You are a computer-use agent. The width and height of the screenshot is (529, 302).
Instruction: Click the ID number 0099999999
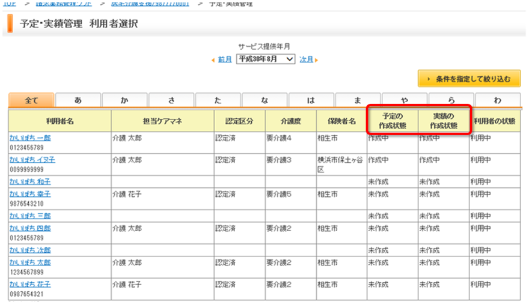(26, 169)
